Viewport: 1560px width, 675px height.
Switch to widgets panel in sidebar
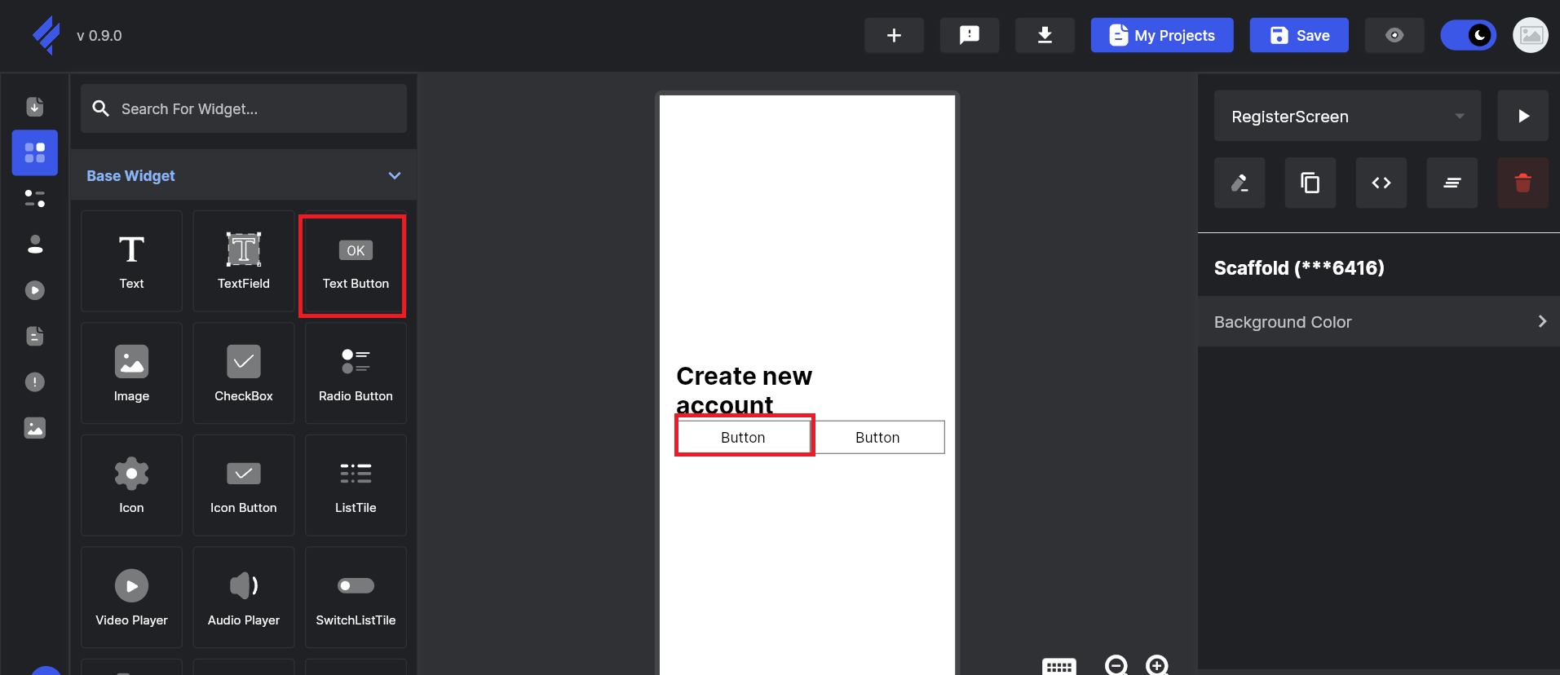(x=35, y=152)
